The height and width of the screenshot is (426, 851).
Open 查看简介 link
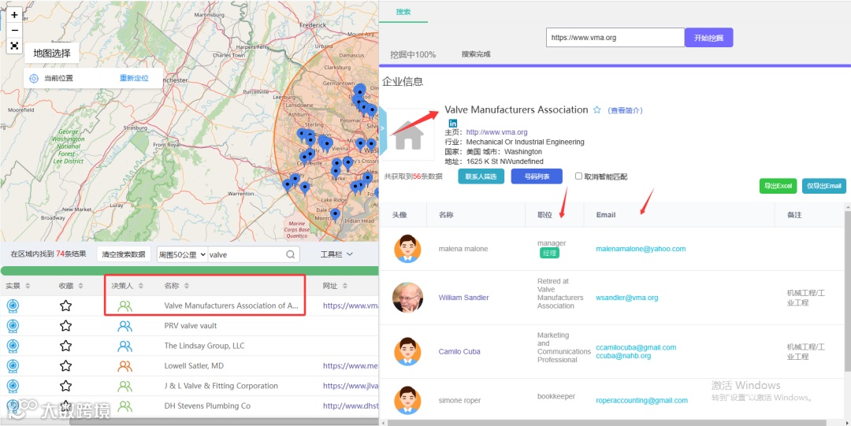pos(625,110)
